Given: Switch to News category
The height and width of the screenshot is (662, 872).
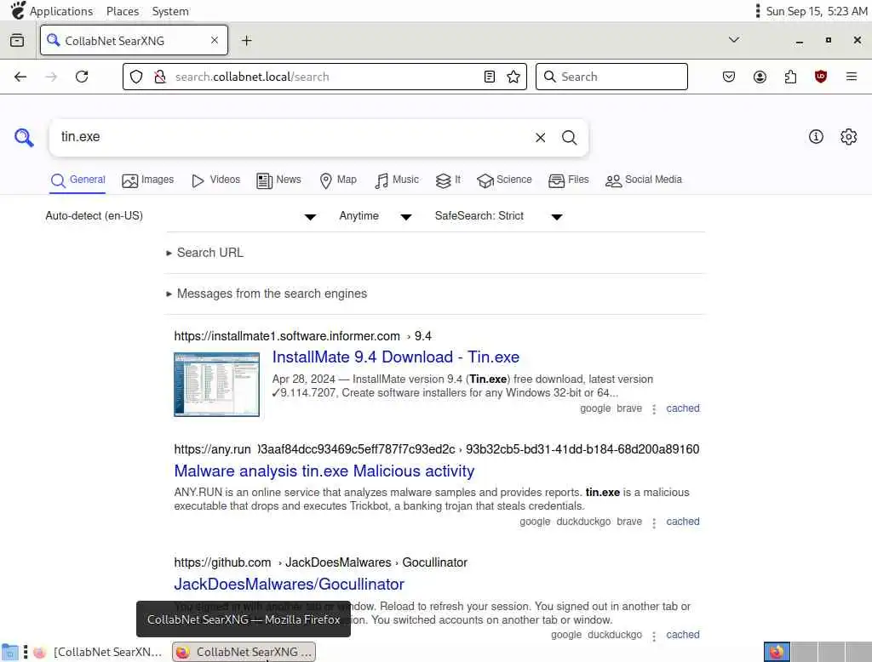Looking at the screenshot, I should point(278,180).
